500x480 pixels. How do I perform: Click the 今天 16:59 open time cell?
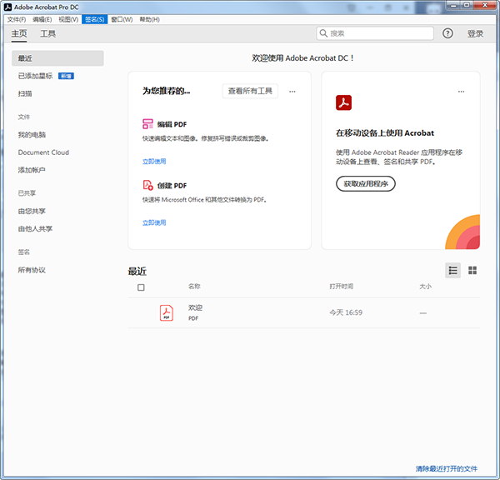(x=346, y=312)
